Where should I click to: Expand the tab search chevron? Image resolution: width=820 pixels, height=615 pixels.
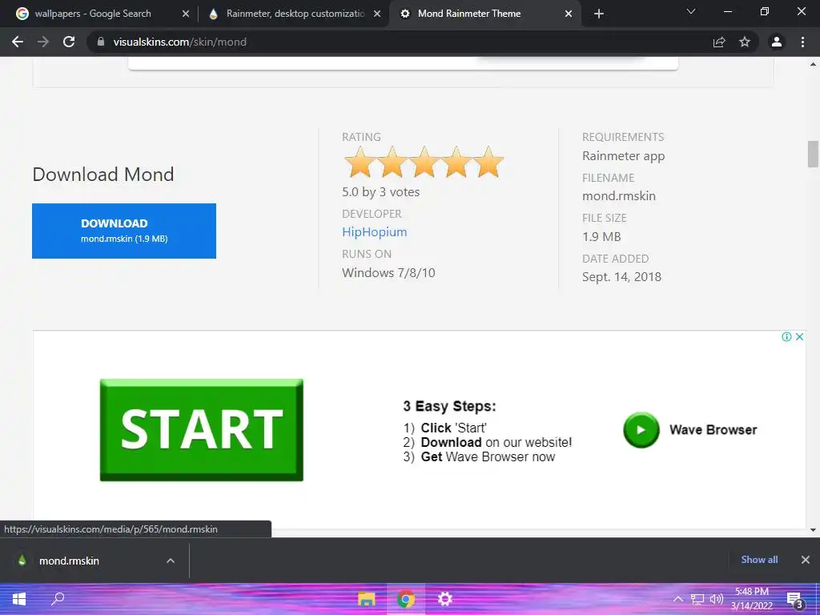click(691, 11)
